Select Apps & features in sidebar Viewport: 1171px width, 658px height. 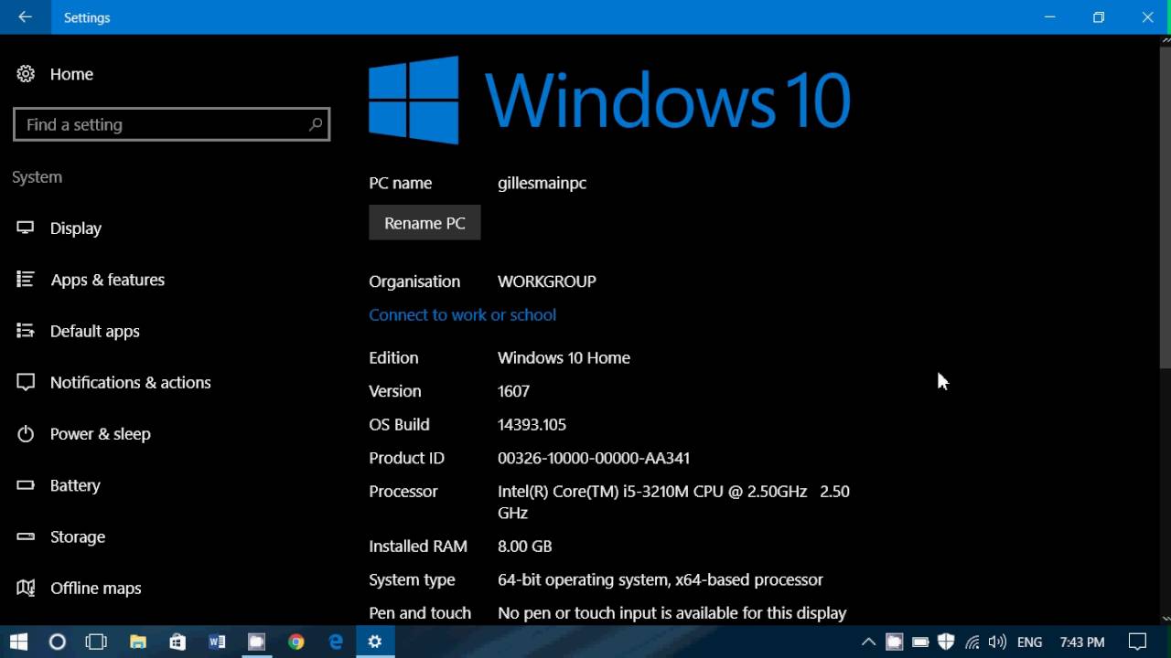point(107,280)
